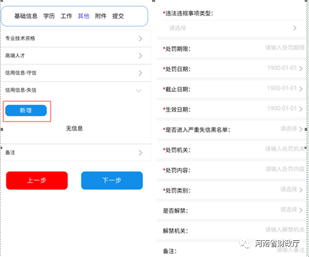Switch to the 提交 tab
Screen dimensions: 309x257
pos(118,16)
